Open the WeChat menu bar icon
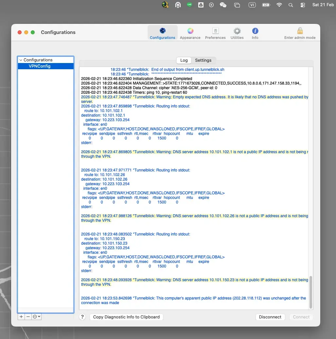Viewport: 336px width, 339px height. point(223,5)
